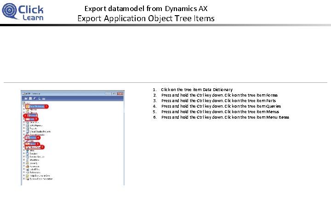331x201 pixels.
Task: Click the Security node icon
Action: coord(27,163)
